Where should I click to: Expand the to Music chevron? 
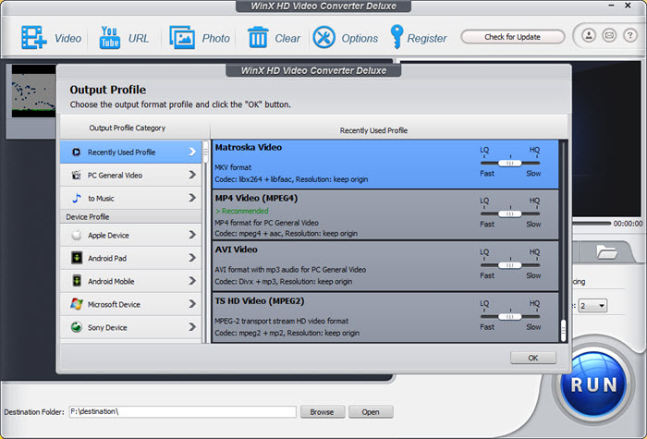pos(192,198)
